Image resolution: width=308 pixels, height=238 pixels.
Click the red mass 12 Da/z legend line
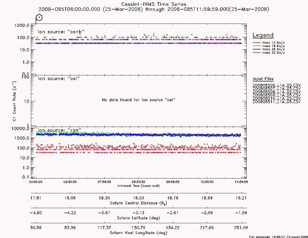256,43
